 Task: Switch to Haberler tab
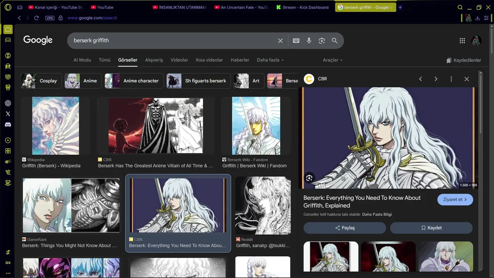[240, 60]
